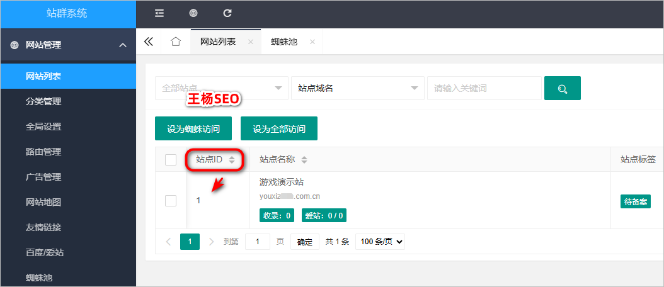This screenshot has width=664, height=287.
Task: Click the double-left-arrow tab scroll icon
Action: [x=148, y=42]
